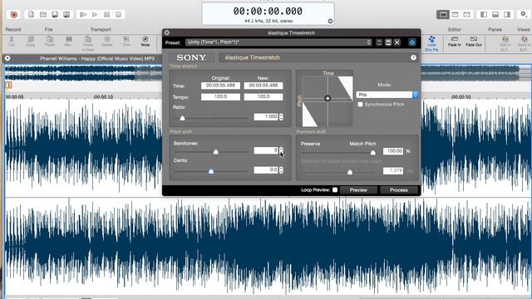This screenshot has height=299, width=532.
Task: Enable the Synchronize Pitch checkbox
Action: 360,105
